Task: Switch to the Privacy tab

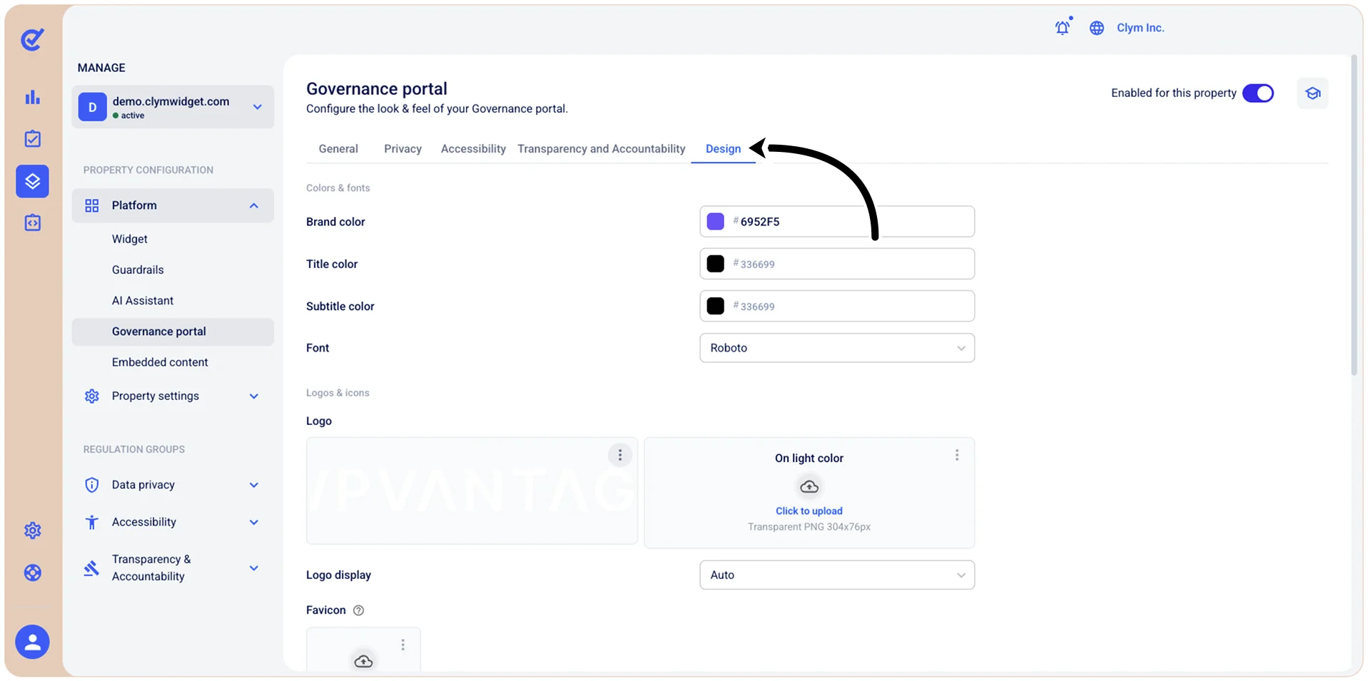Action: point(402,149)
